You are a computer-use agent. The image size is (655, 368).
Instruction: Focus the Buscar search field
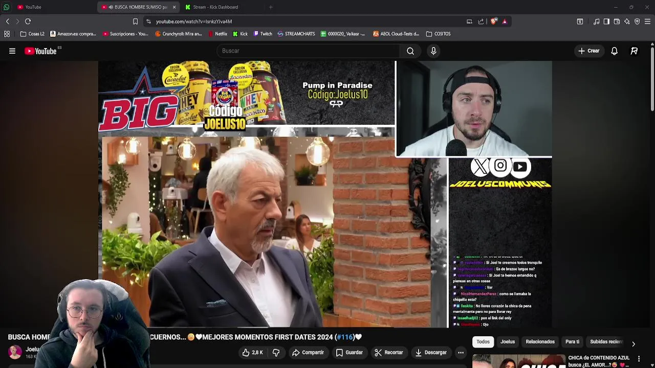click(x=308, y=51)
